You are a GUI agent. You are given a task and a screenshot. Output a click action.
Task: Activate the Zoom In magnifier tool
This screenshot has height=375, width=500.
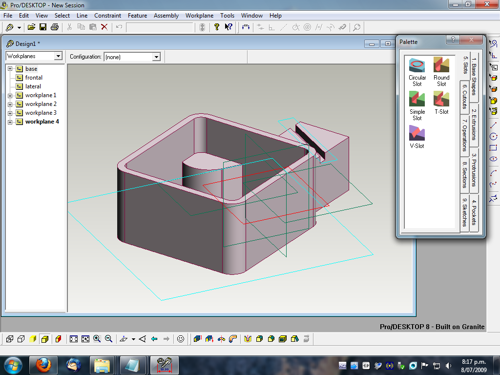click(x=96, y=338)
